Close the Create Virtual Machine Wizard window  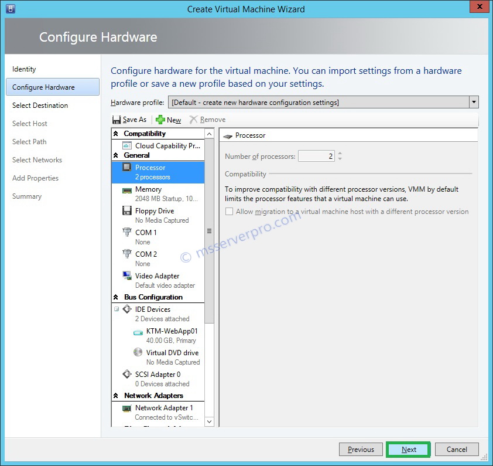tap(480, 6)
